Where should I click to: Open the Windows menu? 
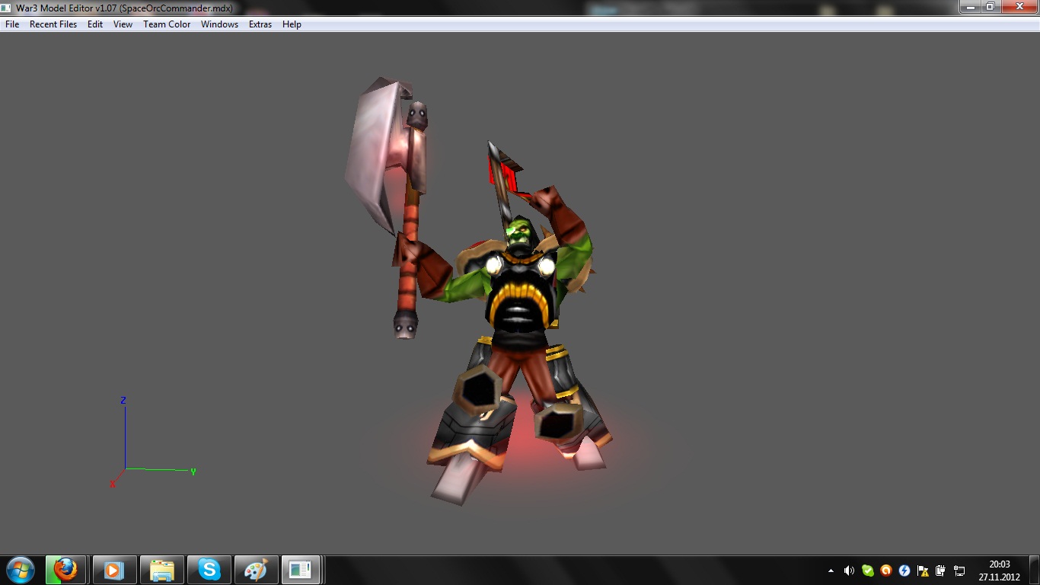pyautogui.click(x=219, y=24)
